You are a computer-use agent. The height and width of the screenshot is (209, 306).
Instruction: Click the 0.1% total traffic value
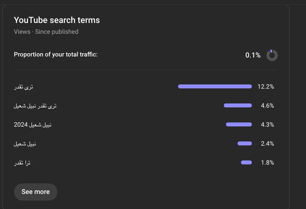253,55
